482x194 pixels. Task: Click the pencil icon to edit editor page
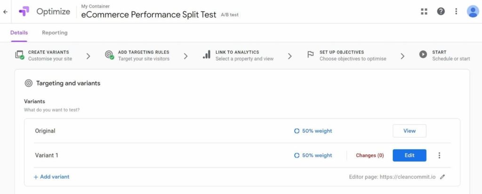442,177
